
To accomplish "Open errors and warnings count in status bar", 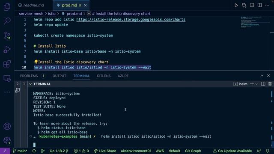I will (81, 151).
